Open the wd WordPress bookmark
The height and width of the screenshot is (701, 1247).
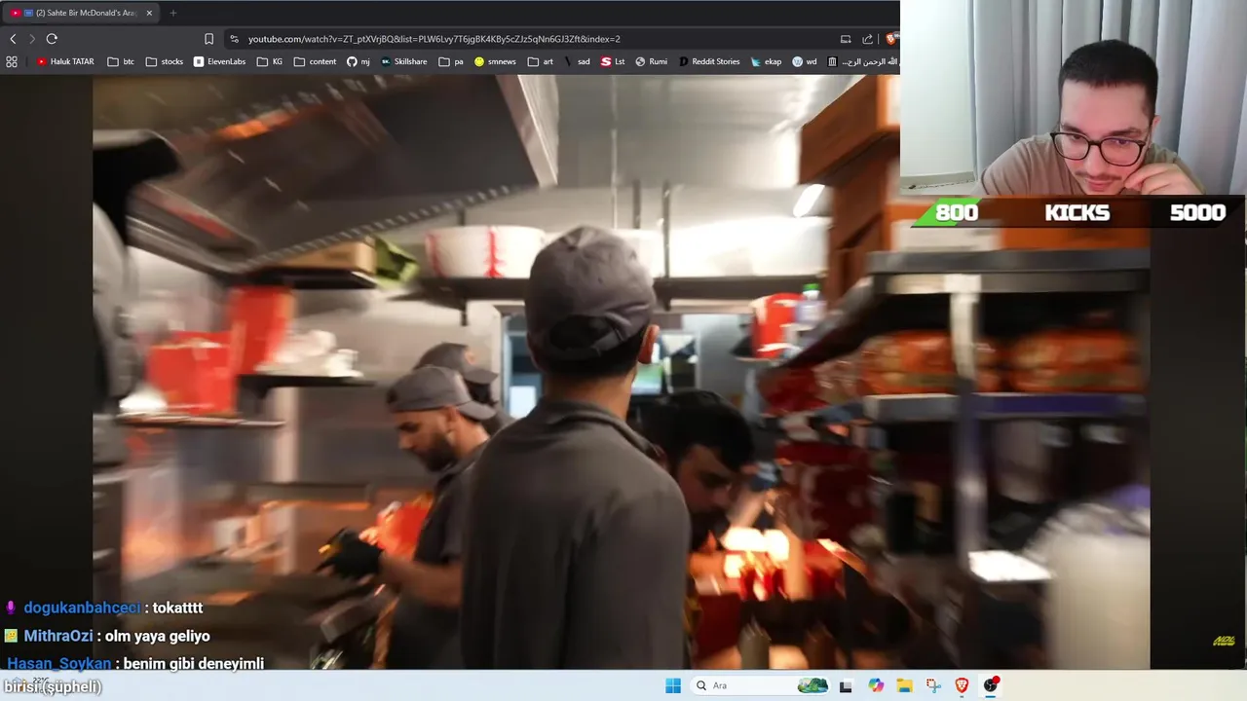(x=805, y=61)
